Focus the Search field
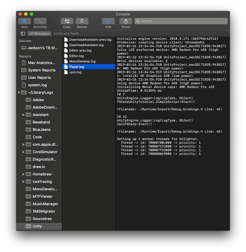 tap(181, 21)
